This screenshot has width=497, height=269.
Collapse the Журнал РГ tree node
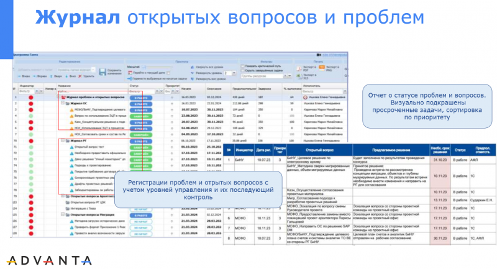(x=62, y=141)
